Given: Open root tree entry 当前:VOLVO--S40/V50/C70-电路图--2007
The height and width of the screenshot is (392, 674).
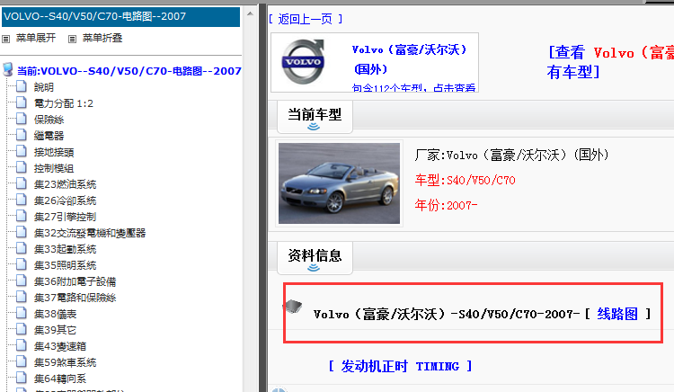Looking at the screenshot, I should 129,71.
